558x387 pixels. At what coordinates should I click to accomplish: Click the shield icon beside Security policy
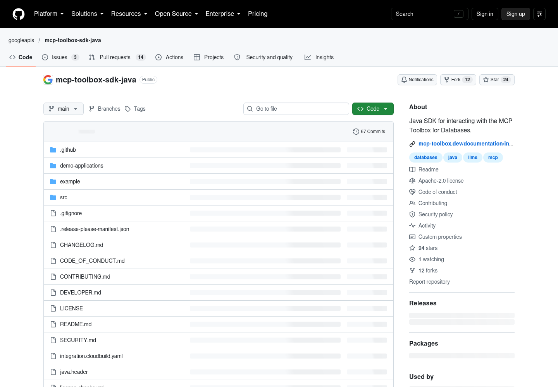coord(412,214)
